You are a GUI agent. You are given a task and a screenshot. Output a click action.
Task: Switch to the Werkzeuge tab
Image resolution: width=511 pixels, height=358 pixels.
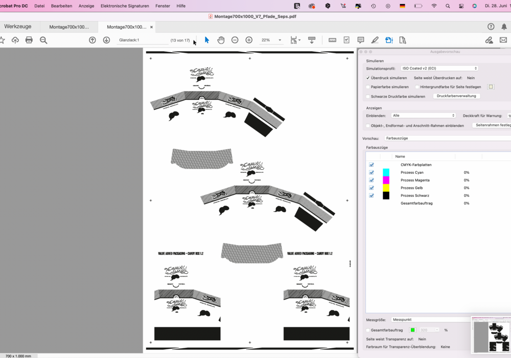(x=18, y=27)
